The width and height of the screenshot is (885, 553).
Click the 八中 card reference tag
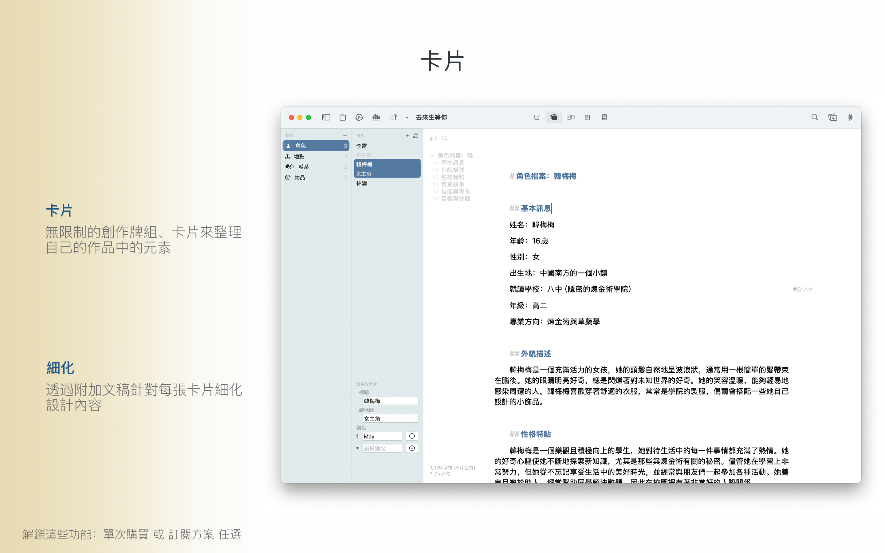coord(803,289)
